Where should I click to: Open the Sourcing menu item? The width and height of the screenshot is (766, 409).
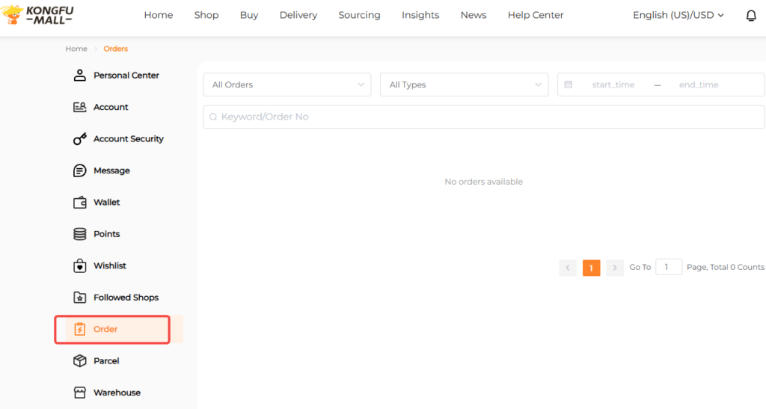(x=359, y=15)
